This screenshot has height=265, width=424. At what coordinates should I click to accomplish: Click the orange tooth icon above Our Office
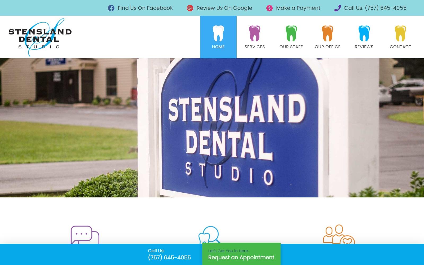point(328,33)
